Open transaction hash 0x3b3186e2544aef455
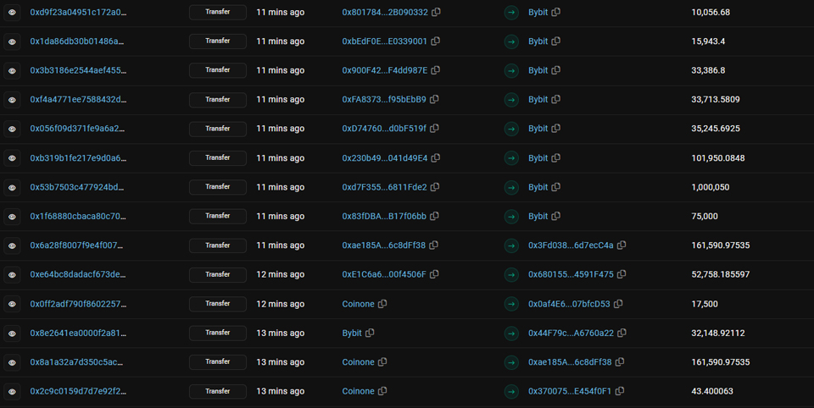The height and width of the screenshot is (408, 814). pyautogui.click(x=78, y=70)
